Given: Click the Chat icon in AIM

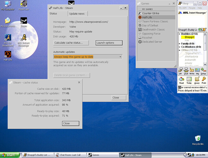Looking at the screenshot, I should pyautogui.click(x=186, y=71).
